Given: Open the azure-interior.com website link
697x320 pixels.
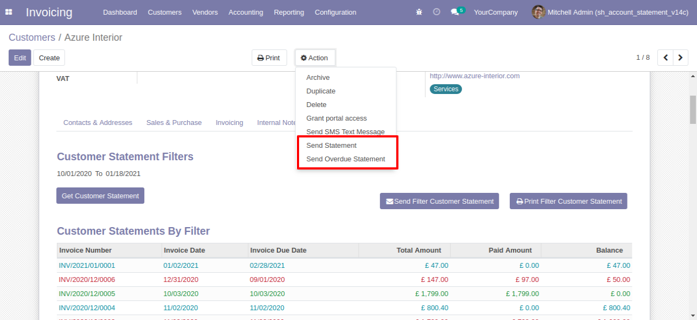Looking at the screenshot, I should pyautogui.click(x=475, y=76).
